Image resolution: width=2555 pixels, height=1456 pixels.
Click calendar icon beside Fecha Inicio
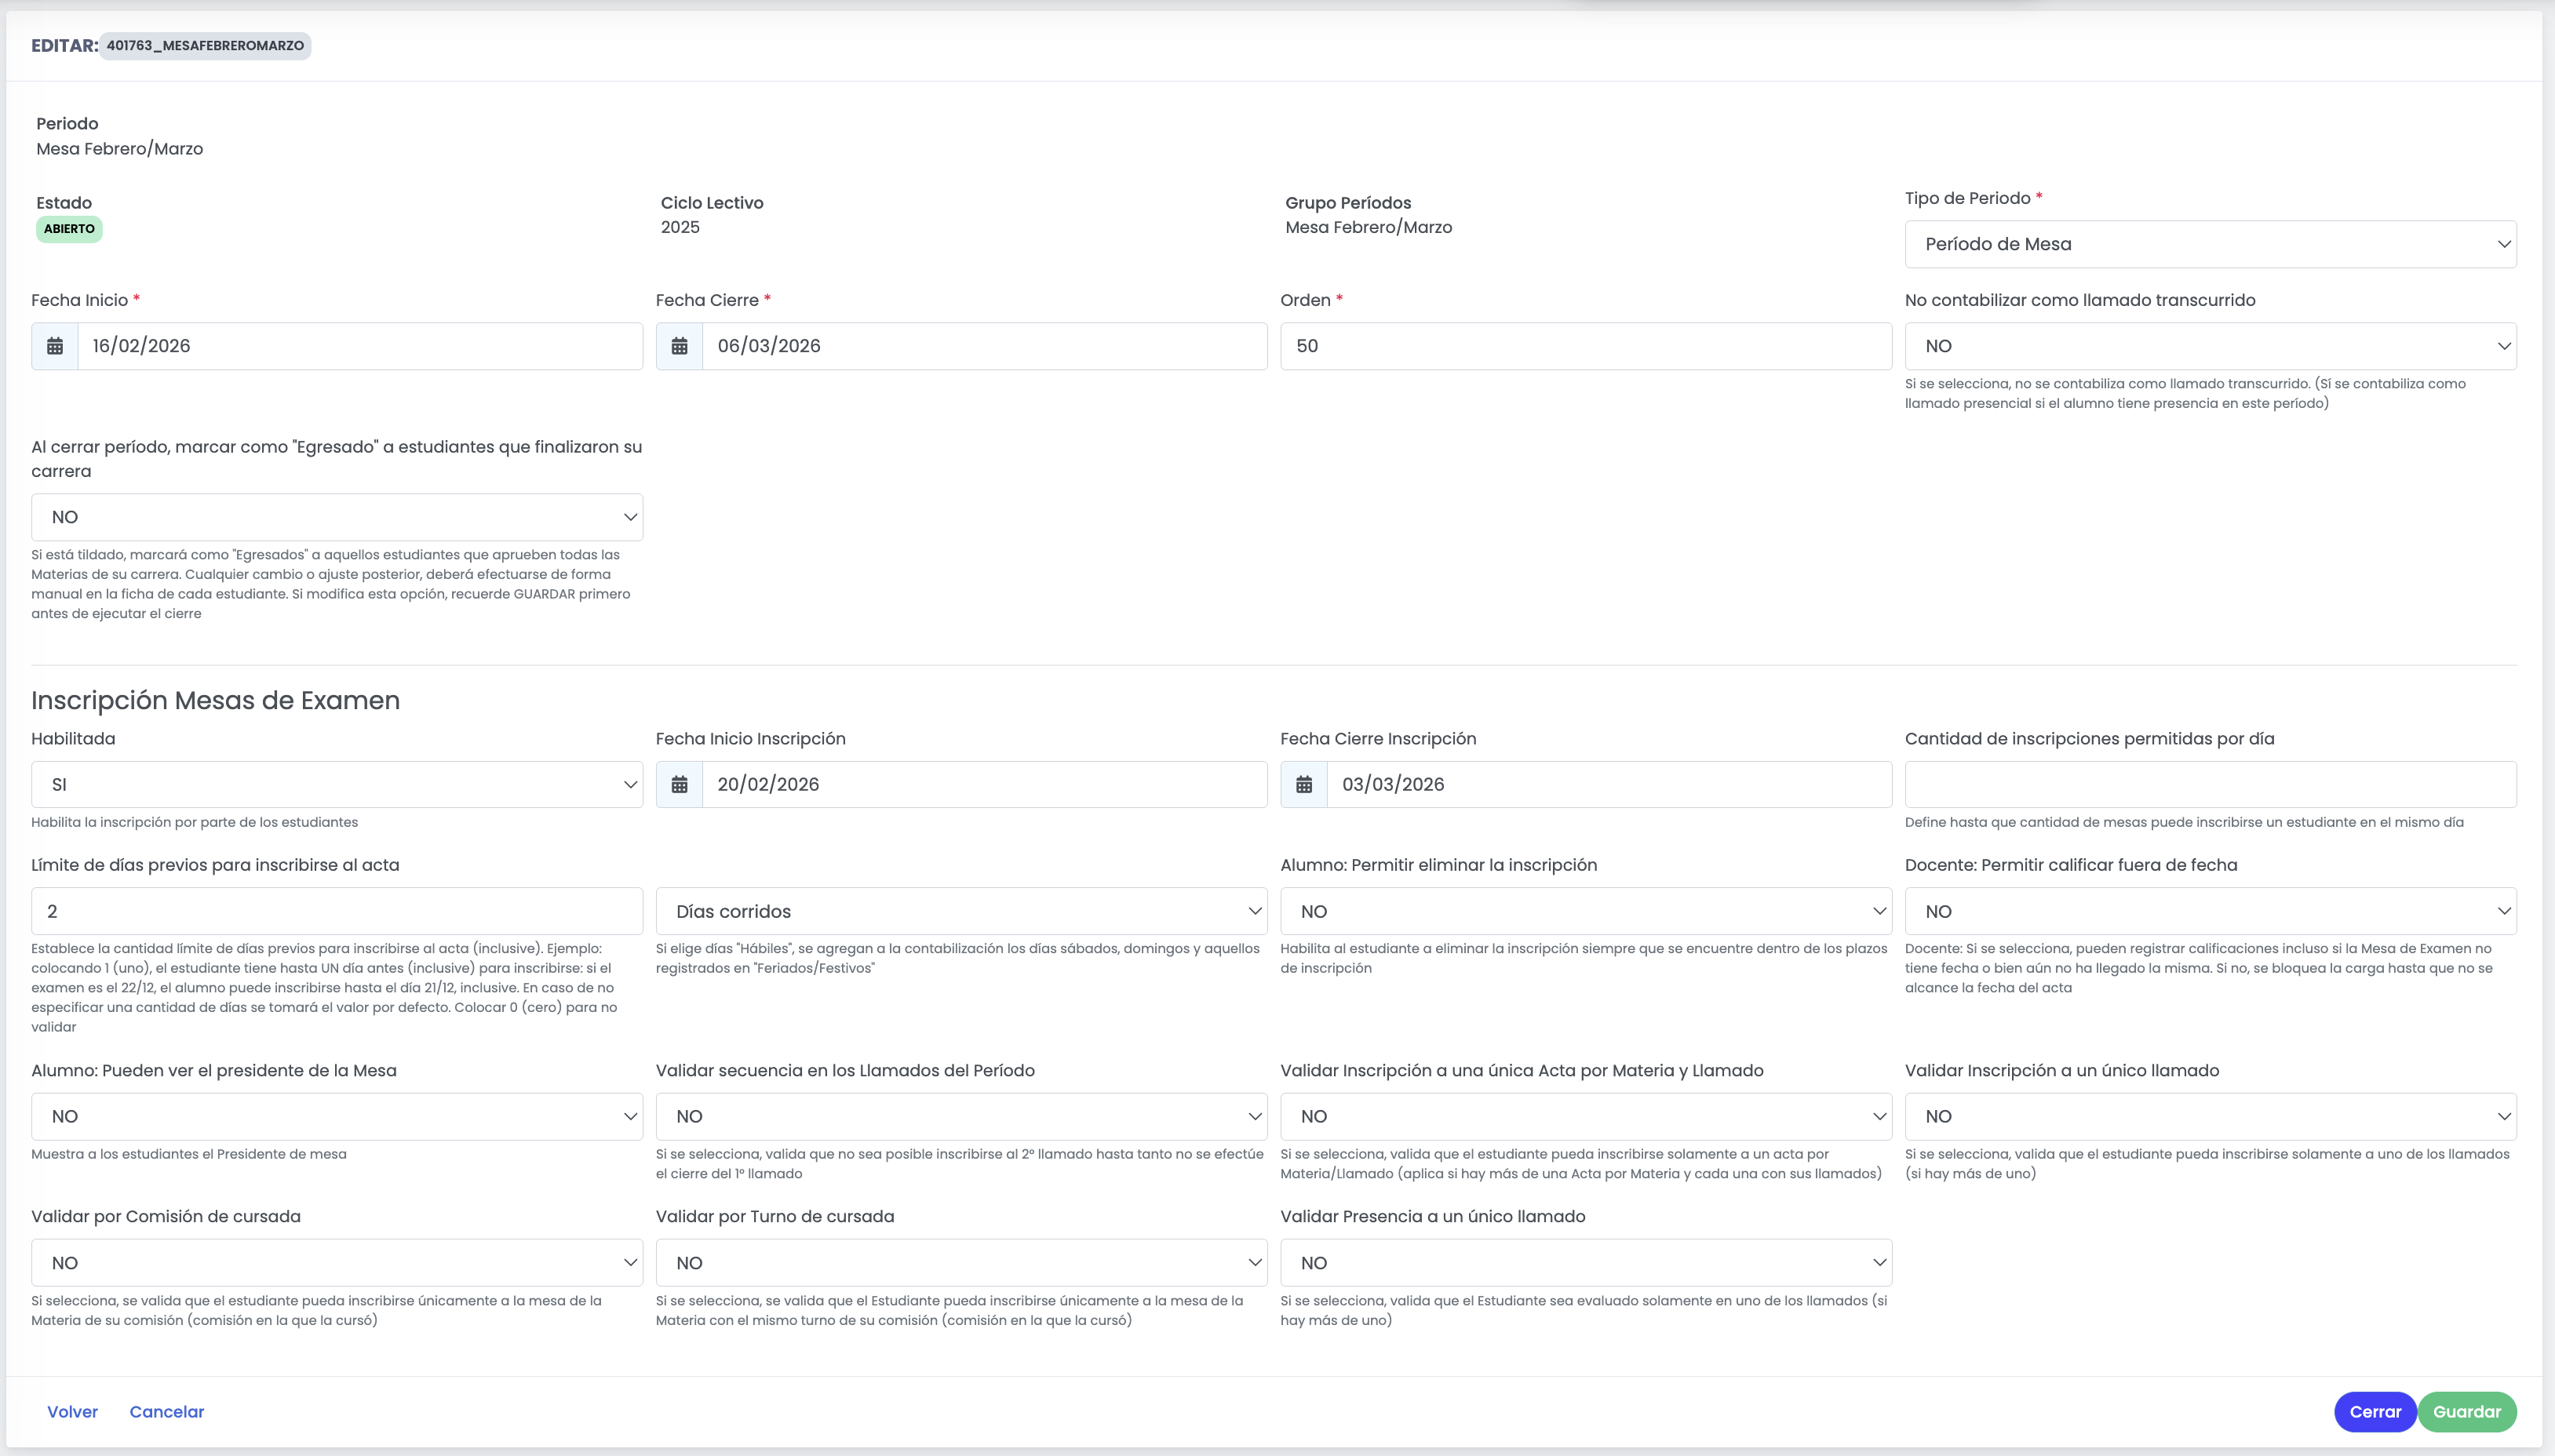pyautogui.click(x=55, y=346)
